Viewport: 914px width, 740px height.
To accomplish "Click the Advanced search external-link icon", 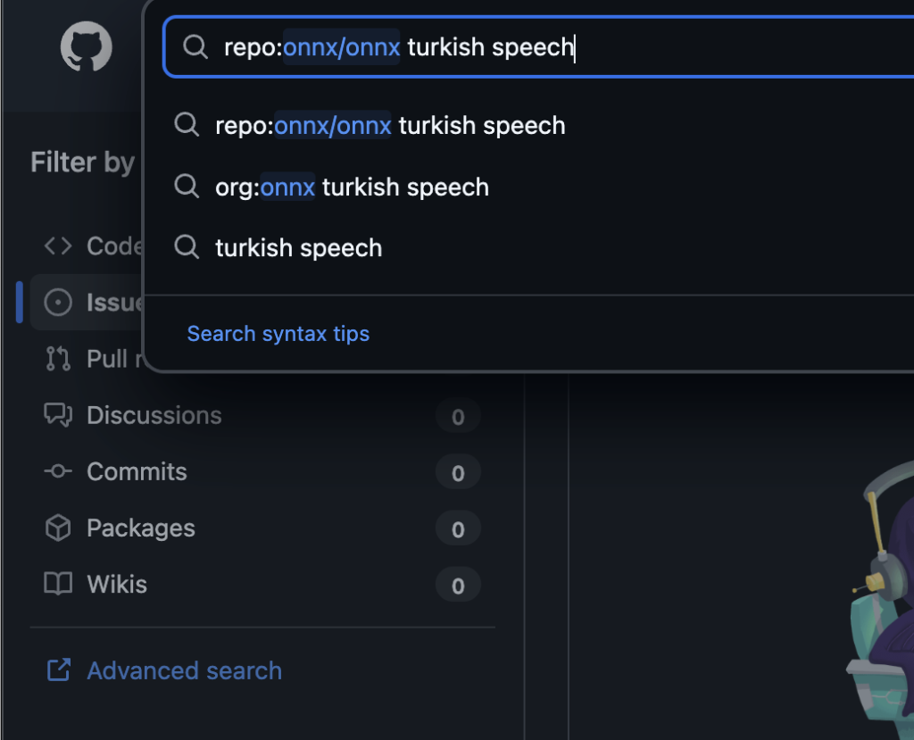I will coord(58,670).
